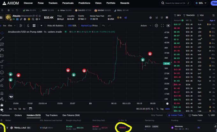Filter trades by DEV
The image size is (217, 132).
(177, 15)
